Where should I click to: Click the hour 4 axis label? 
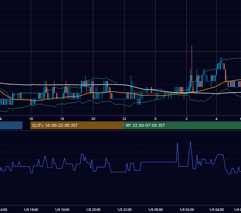coord(217,119)
